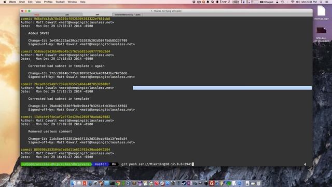The width and height of the screenshot is (332, 187).
Task: Switch to the second zsh tab
Action: pos(67,15)
